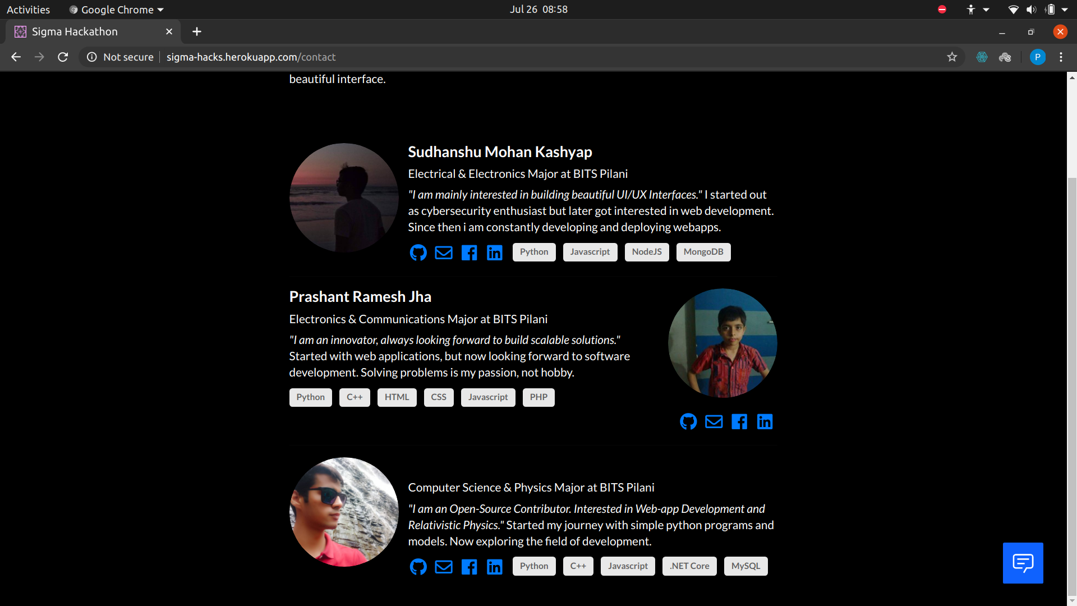The image size is (1077, 606).
Task: Open third member's Facebook icon
Action: point(469,567)
